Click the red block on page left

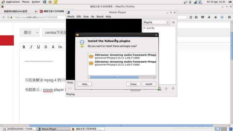coord(7,40)
